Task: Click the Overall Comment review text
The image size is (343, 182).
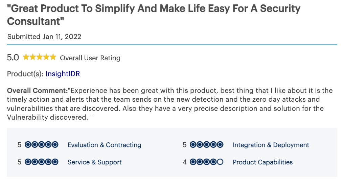Action: pyautogui.click(x=170, y=104)
